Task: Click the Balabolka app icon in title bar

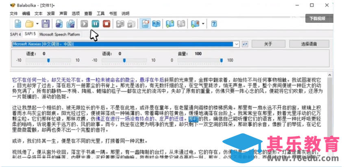Action: [12, 5]
